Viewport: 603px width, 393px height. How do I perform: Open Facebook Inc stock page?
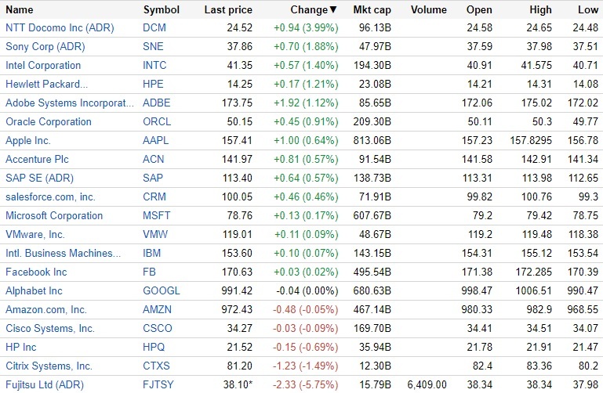coord(36,272)
